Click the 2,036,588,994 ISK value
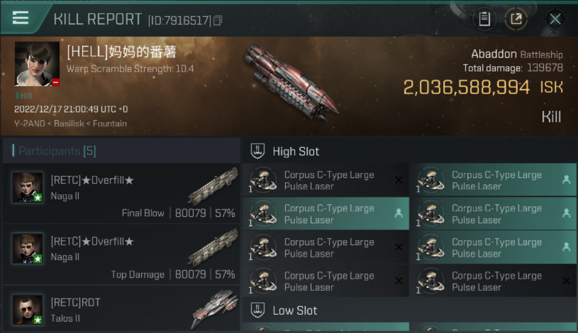Viewport: 578px width, 333px height. pyautogui.click(x=466, y=87)
